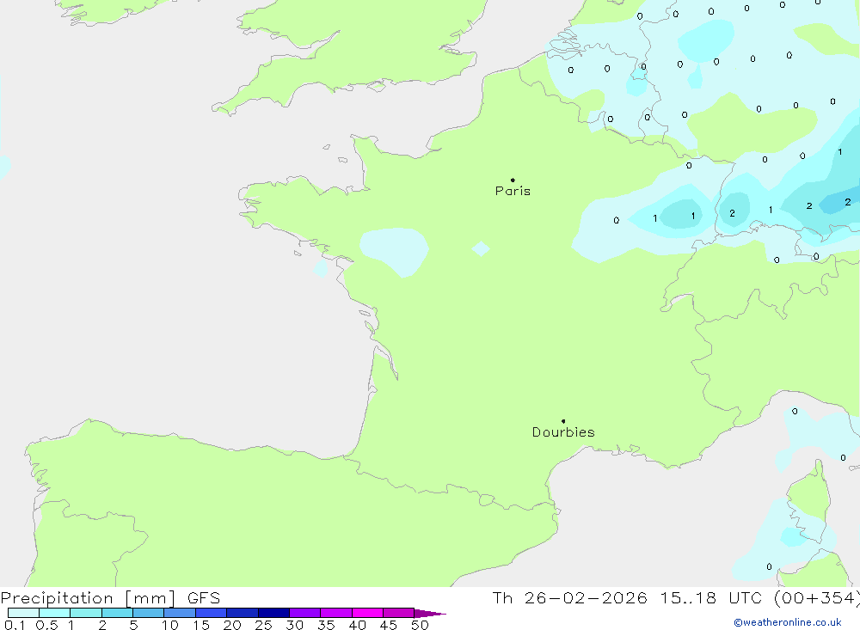This screenshot has height=630, width=860.
Task: Click the forecast date 'Th 26-02-2026' text
Action: click(x=569, y=598)
